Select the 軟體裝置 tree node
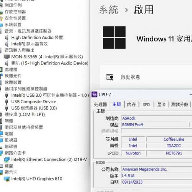This screenshot has width=192, height=192. click(x=13, y=83)
